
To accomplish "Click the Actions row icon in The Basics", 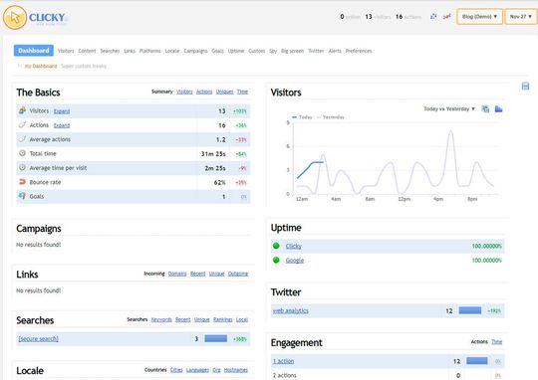I will click(22, 124).
